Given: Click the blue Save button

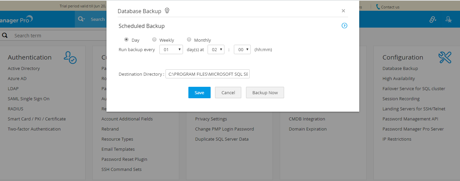Looking at the screenshot, I should click(200, 93).
